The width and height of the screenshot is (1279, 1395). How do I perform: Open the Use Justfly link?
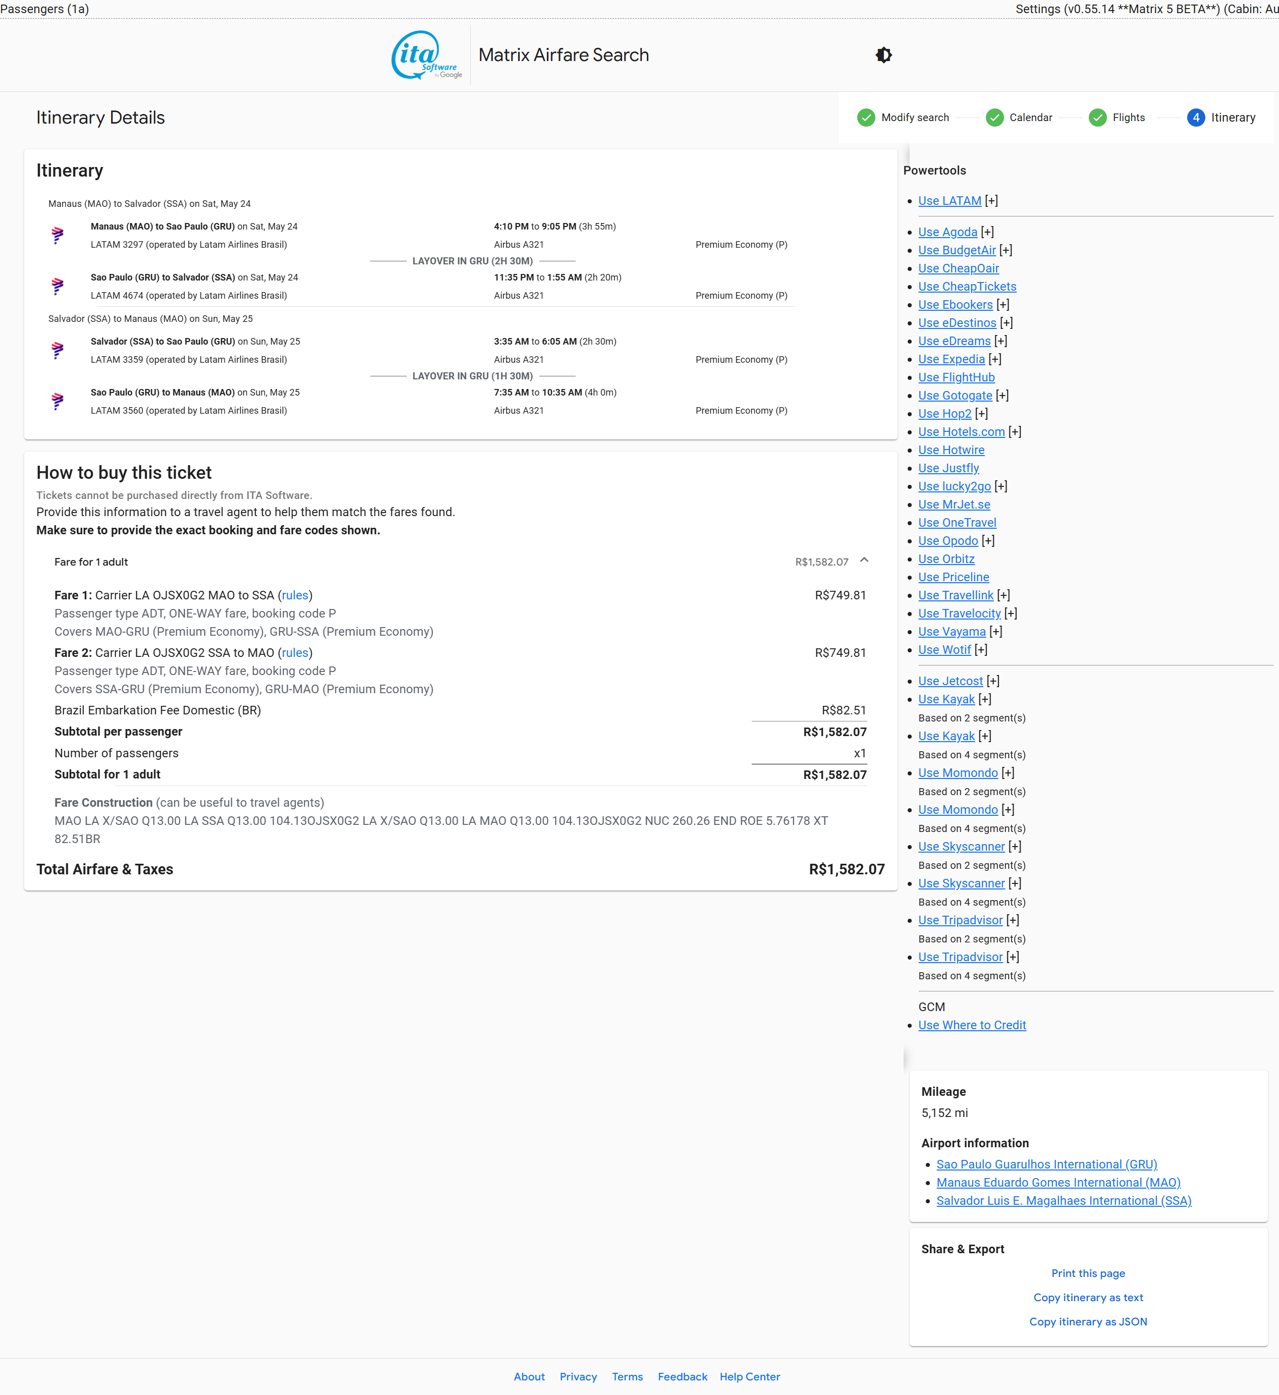click(x=948, y=469)
